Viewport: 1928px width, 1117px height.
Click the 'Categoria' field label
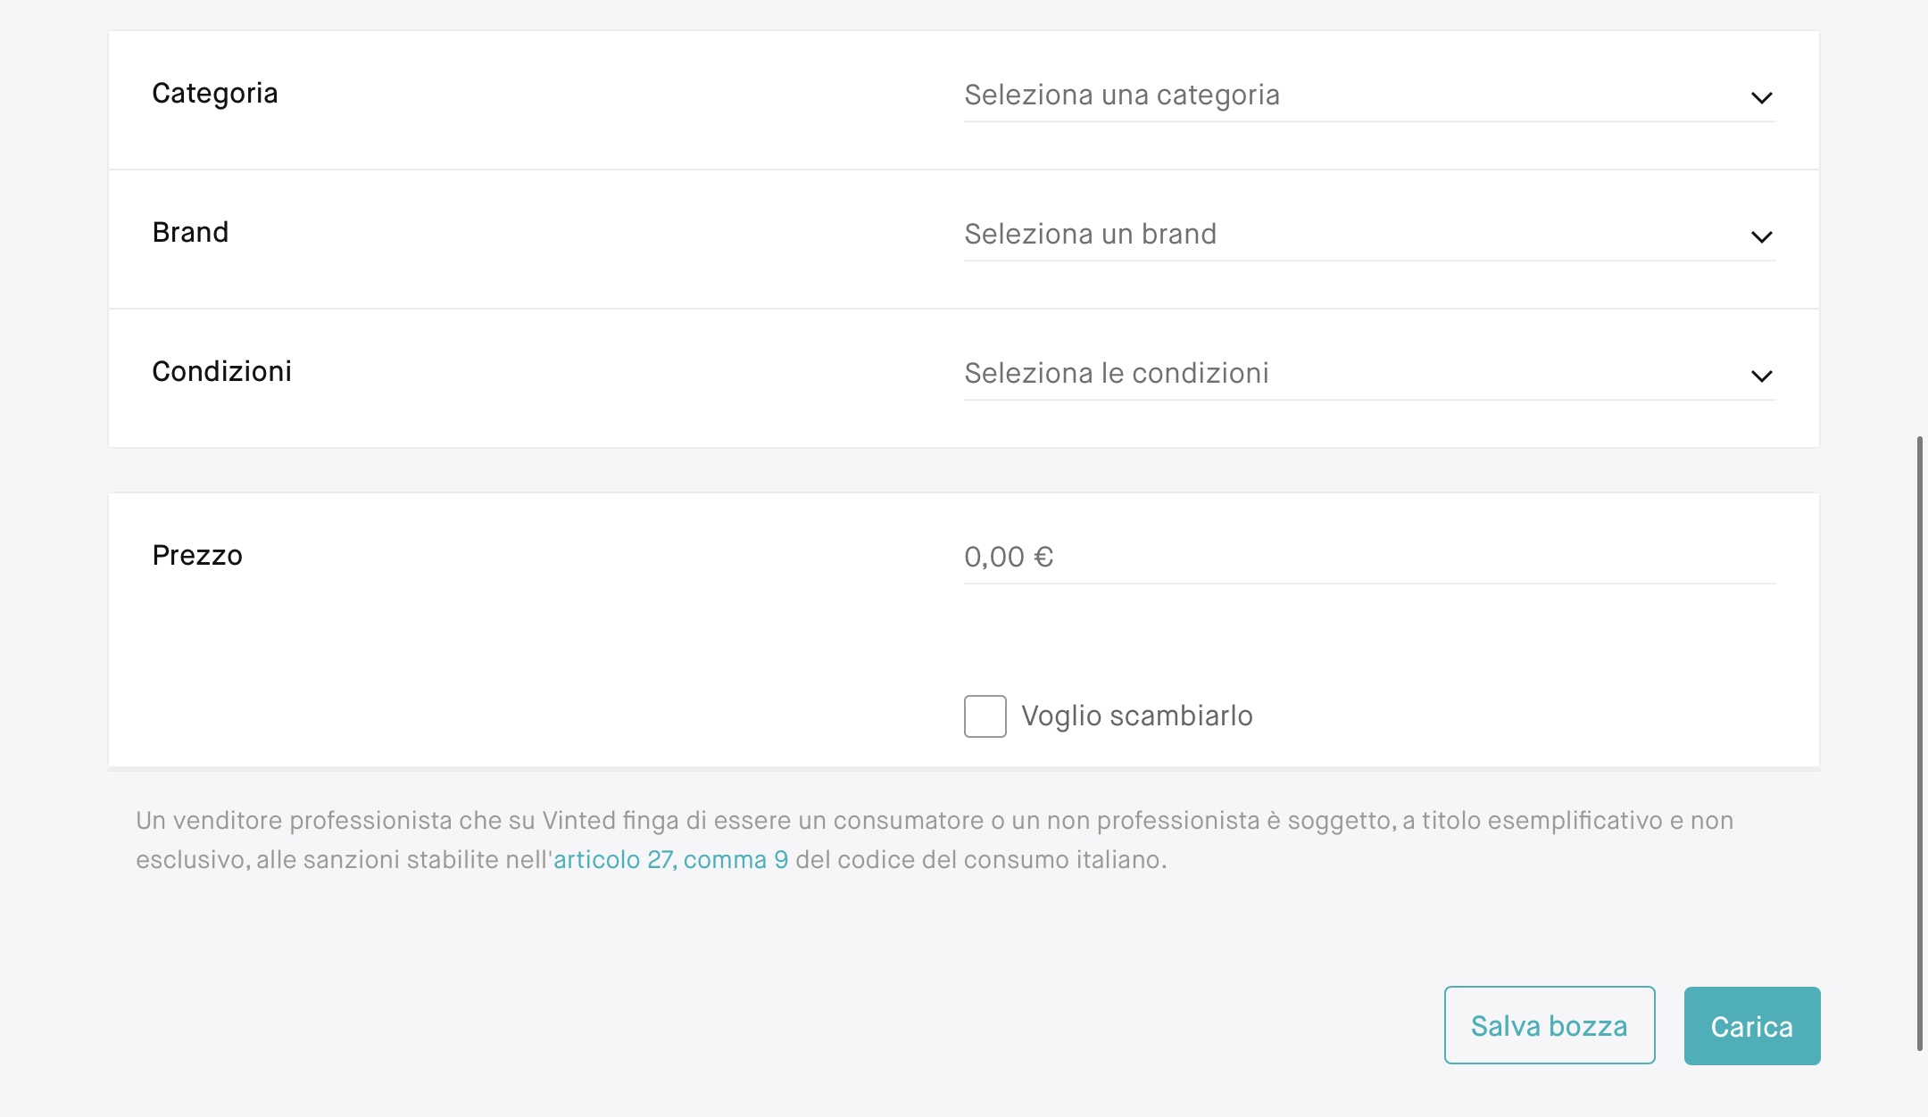click(215, 94)
